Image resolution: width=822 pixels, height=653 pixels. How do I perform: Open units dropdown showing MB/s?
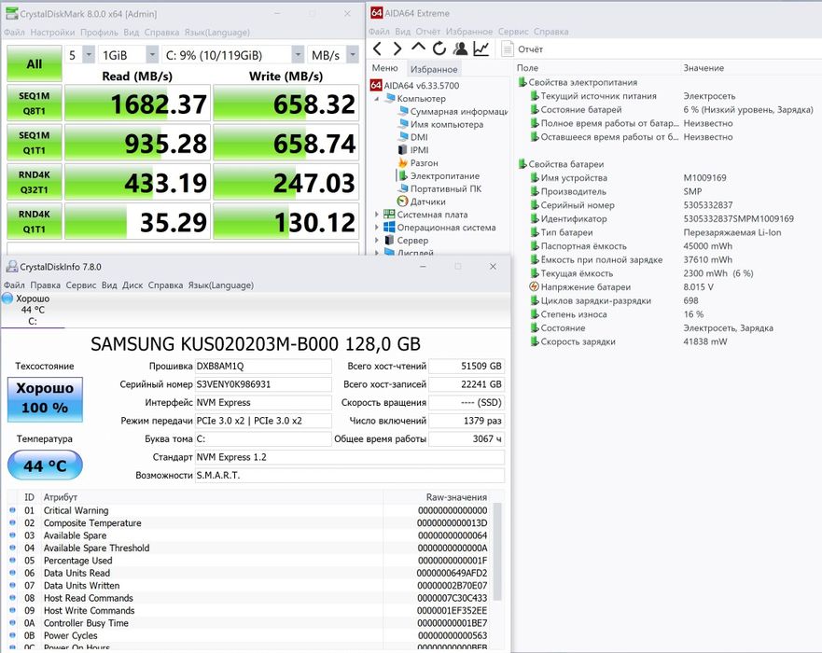(x=333, y=55)
